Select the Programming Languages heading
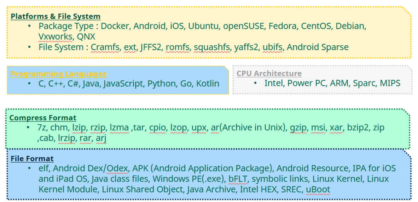 pyautogui.click(x=58, y=74)
